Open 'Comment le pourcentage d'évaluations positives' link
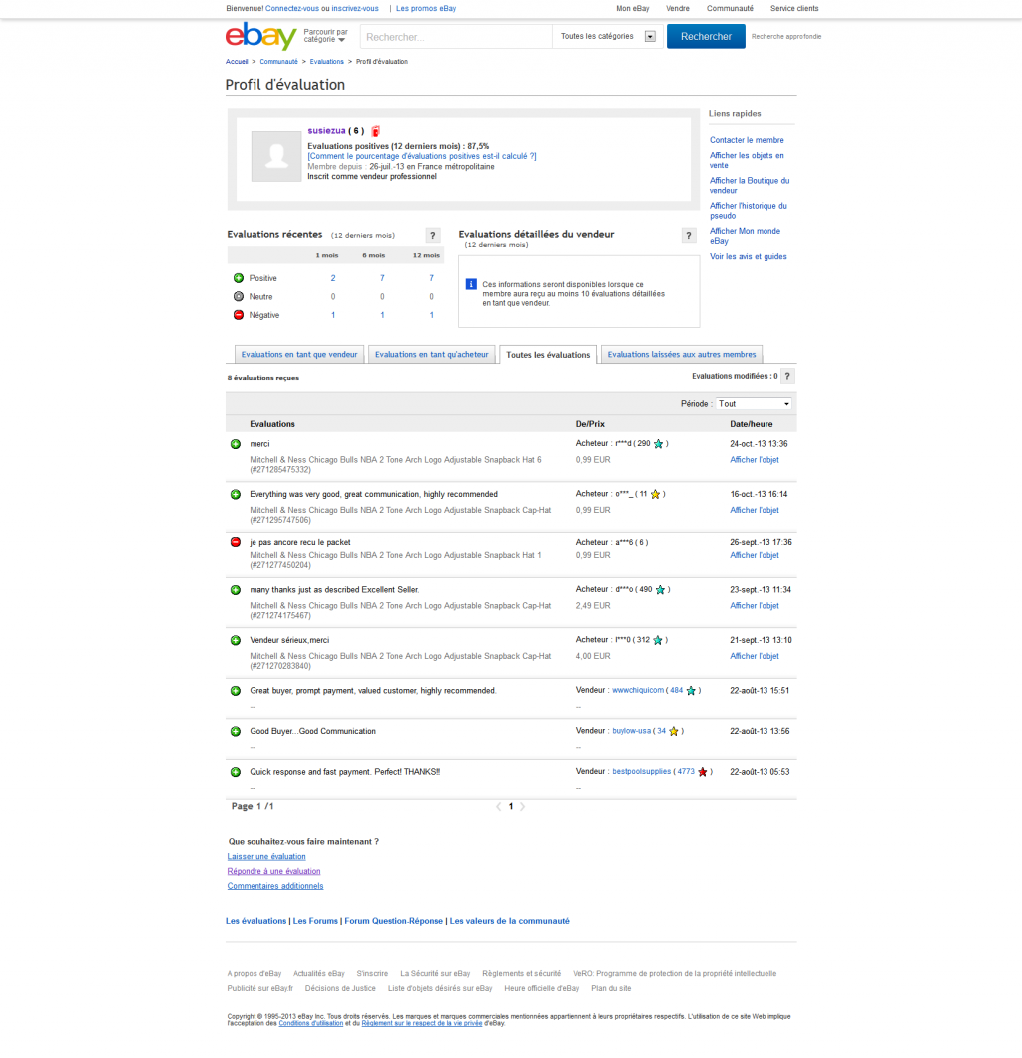This screenshot has height=1058, width=1022. 422,156
